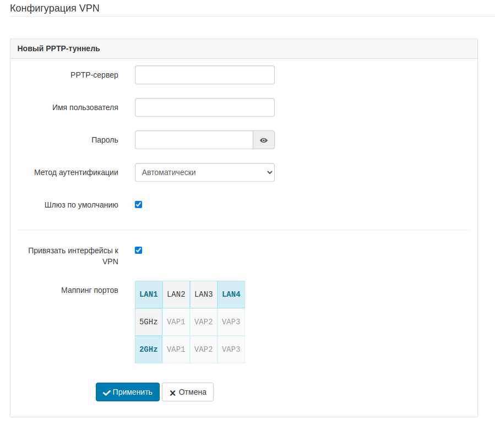
Task: Open the authentication method dropdown
Action: click(204, 172)
